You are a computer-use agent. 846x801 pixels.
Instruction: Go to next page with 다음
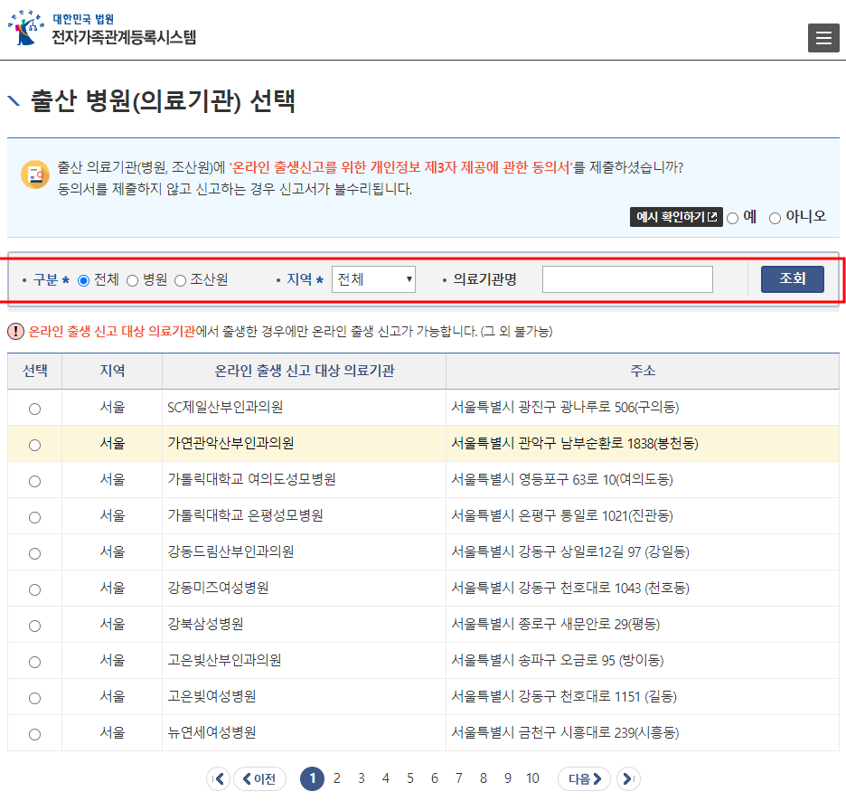pyautogui.click(x=584, y=778)
